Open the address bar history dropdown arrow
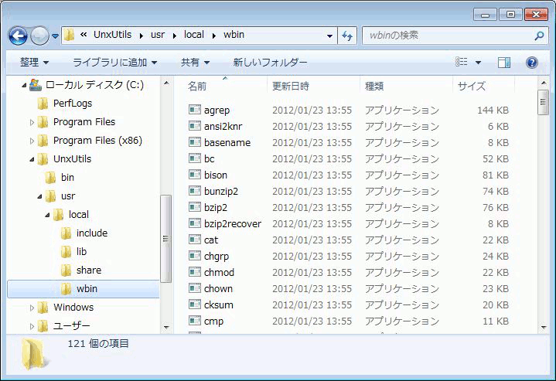Screen dimensions: 556x381 coord(330,36)
